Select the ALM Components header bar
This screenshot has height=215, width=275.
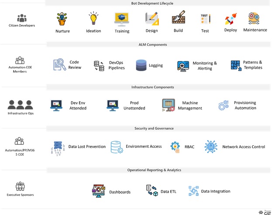click(158, 44)
